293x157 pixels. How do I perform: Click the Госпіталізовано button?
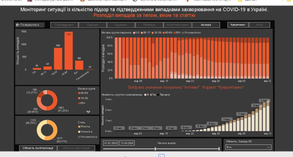pos(177,25)
